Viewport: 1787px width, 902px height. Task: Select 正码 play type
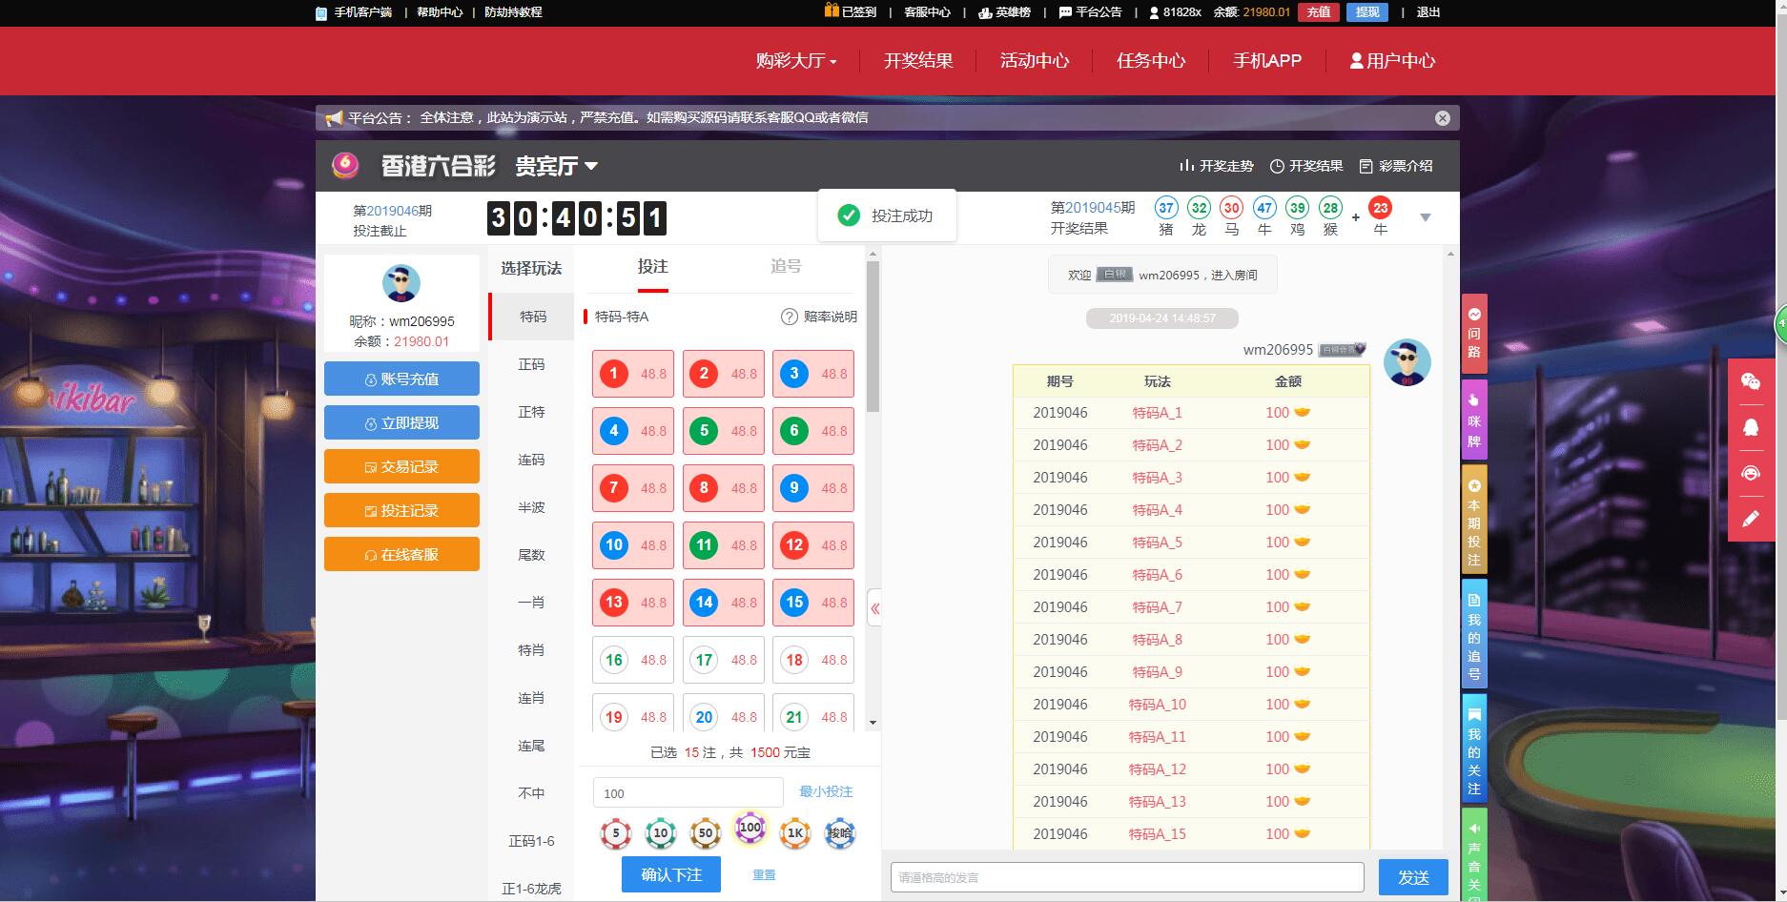pos(531,364)
